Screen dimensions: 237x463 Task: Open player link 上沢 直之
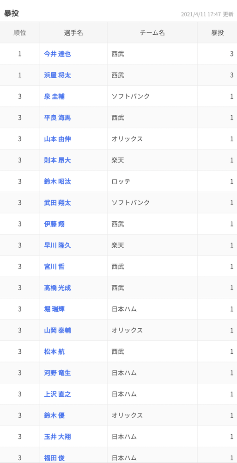pos(57,394)
